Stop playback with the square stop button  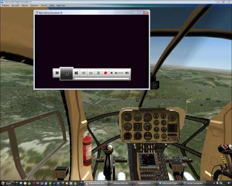98,73
